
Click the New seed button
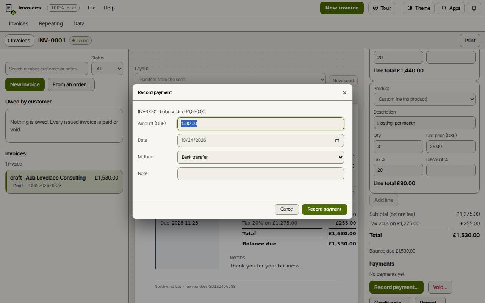pyautogui.click(x=343, y=81)
